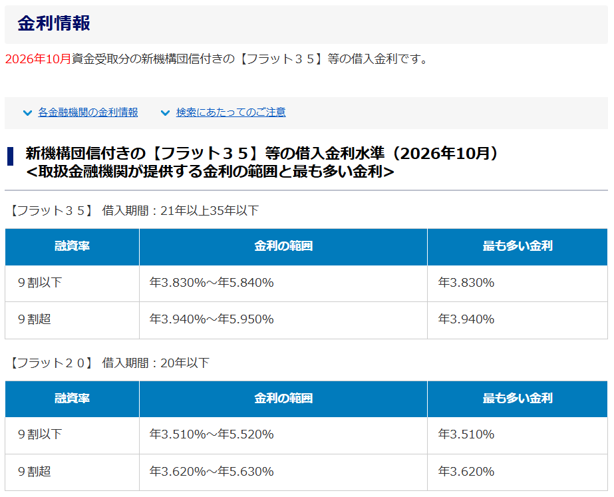
Task: Click 9割以下 cell in フラット20 table
Action: click(72, 435)
